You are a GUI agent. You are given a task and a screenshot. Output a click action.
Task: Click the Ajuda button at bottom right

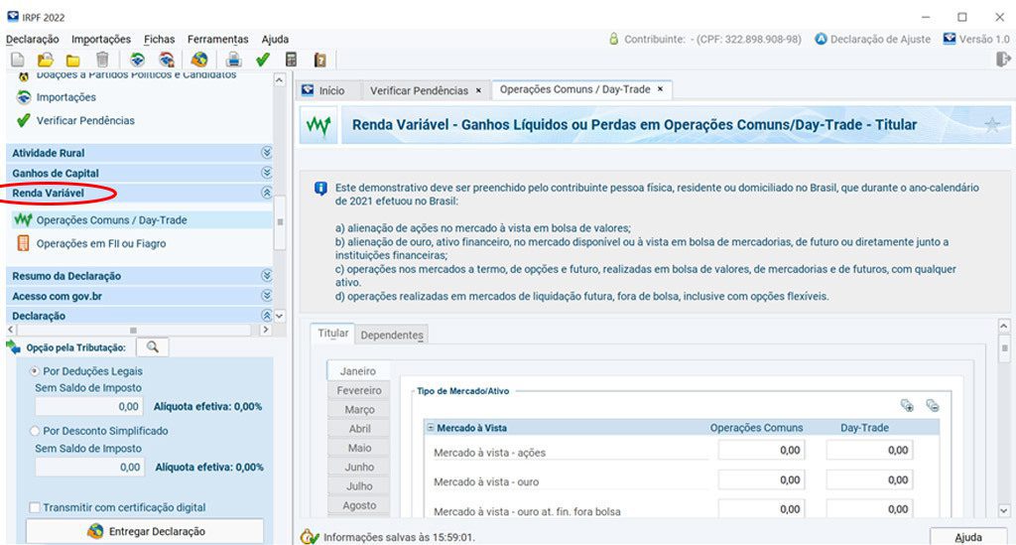968,537
